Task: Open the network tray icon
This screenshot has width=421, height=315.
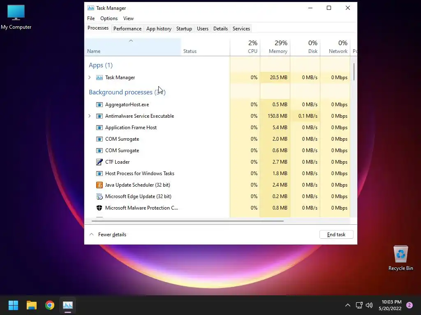Action: pyautogui.click(x=359, y=305)
